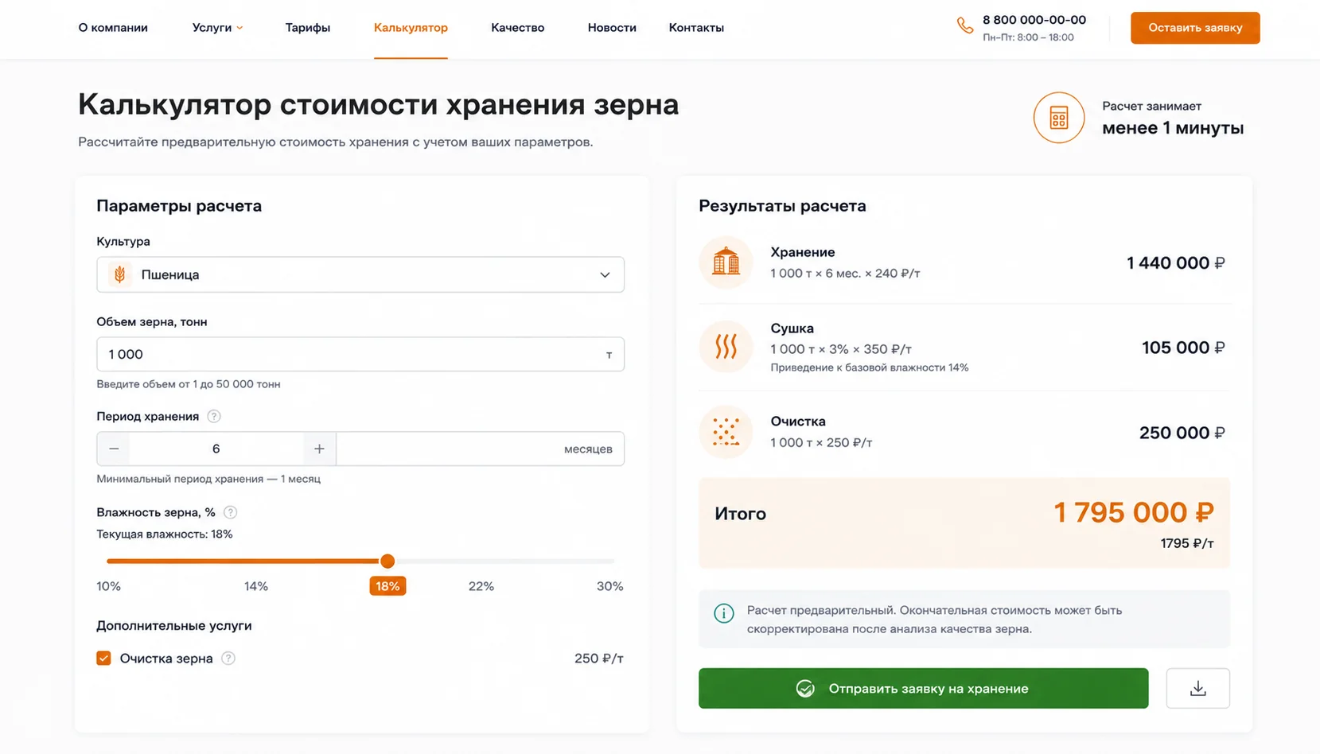Screen dimensions: 1320x754
Task: Click the 1 440 000 ₽ storage cost
Action: [1175, 262]
